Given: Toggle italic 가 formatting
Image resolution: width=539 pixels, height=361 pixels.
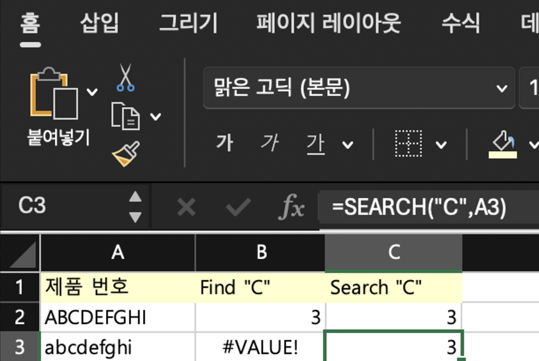Looking at the screenshot, I should tap(270, 143).
